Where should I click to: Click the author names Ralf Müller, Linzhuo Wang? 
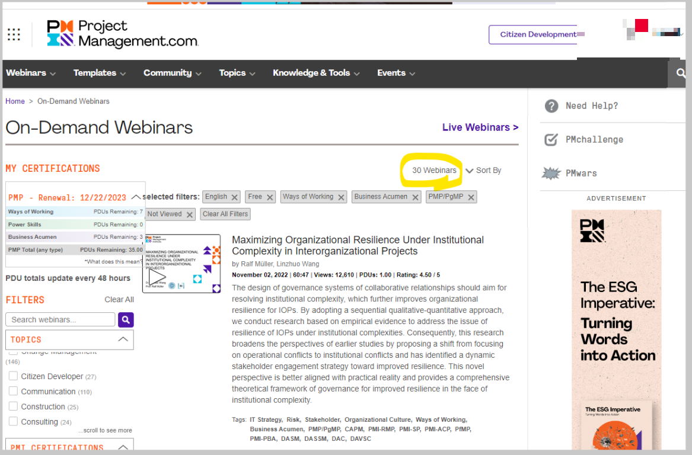pyautogui.click(x=280, y=264)
